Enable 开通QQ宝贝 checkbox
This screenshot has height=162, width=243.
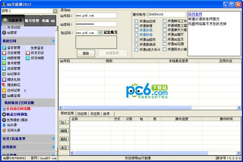pyautogui.click(x=165, y=39)
